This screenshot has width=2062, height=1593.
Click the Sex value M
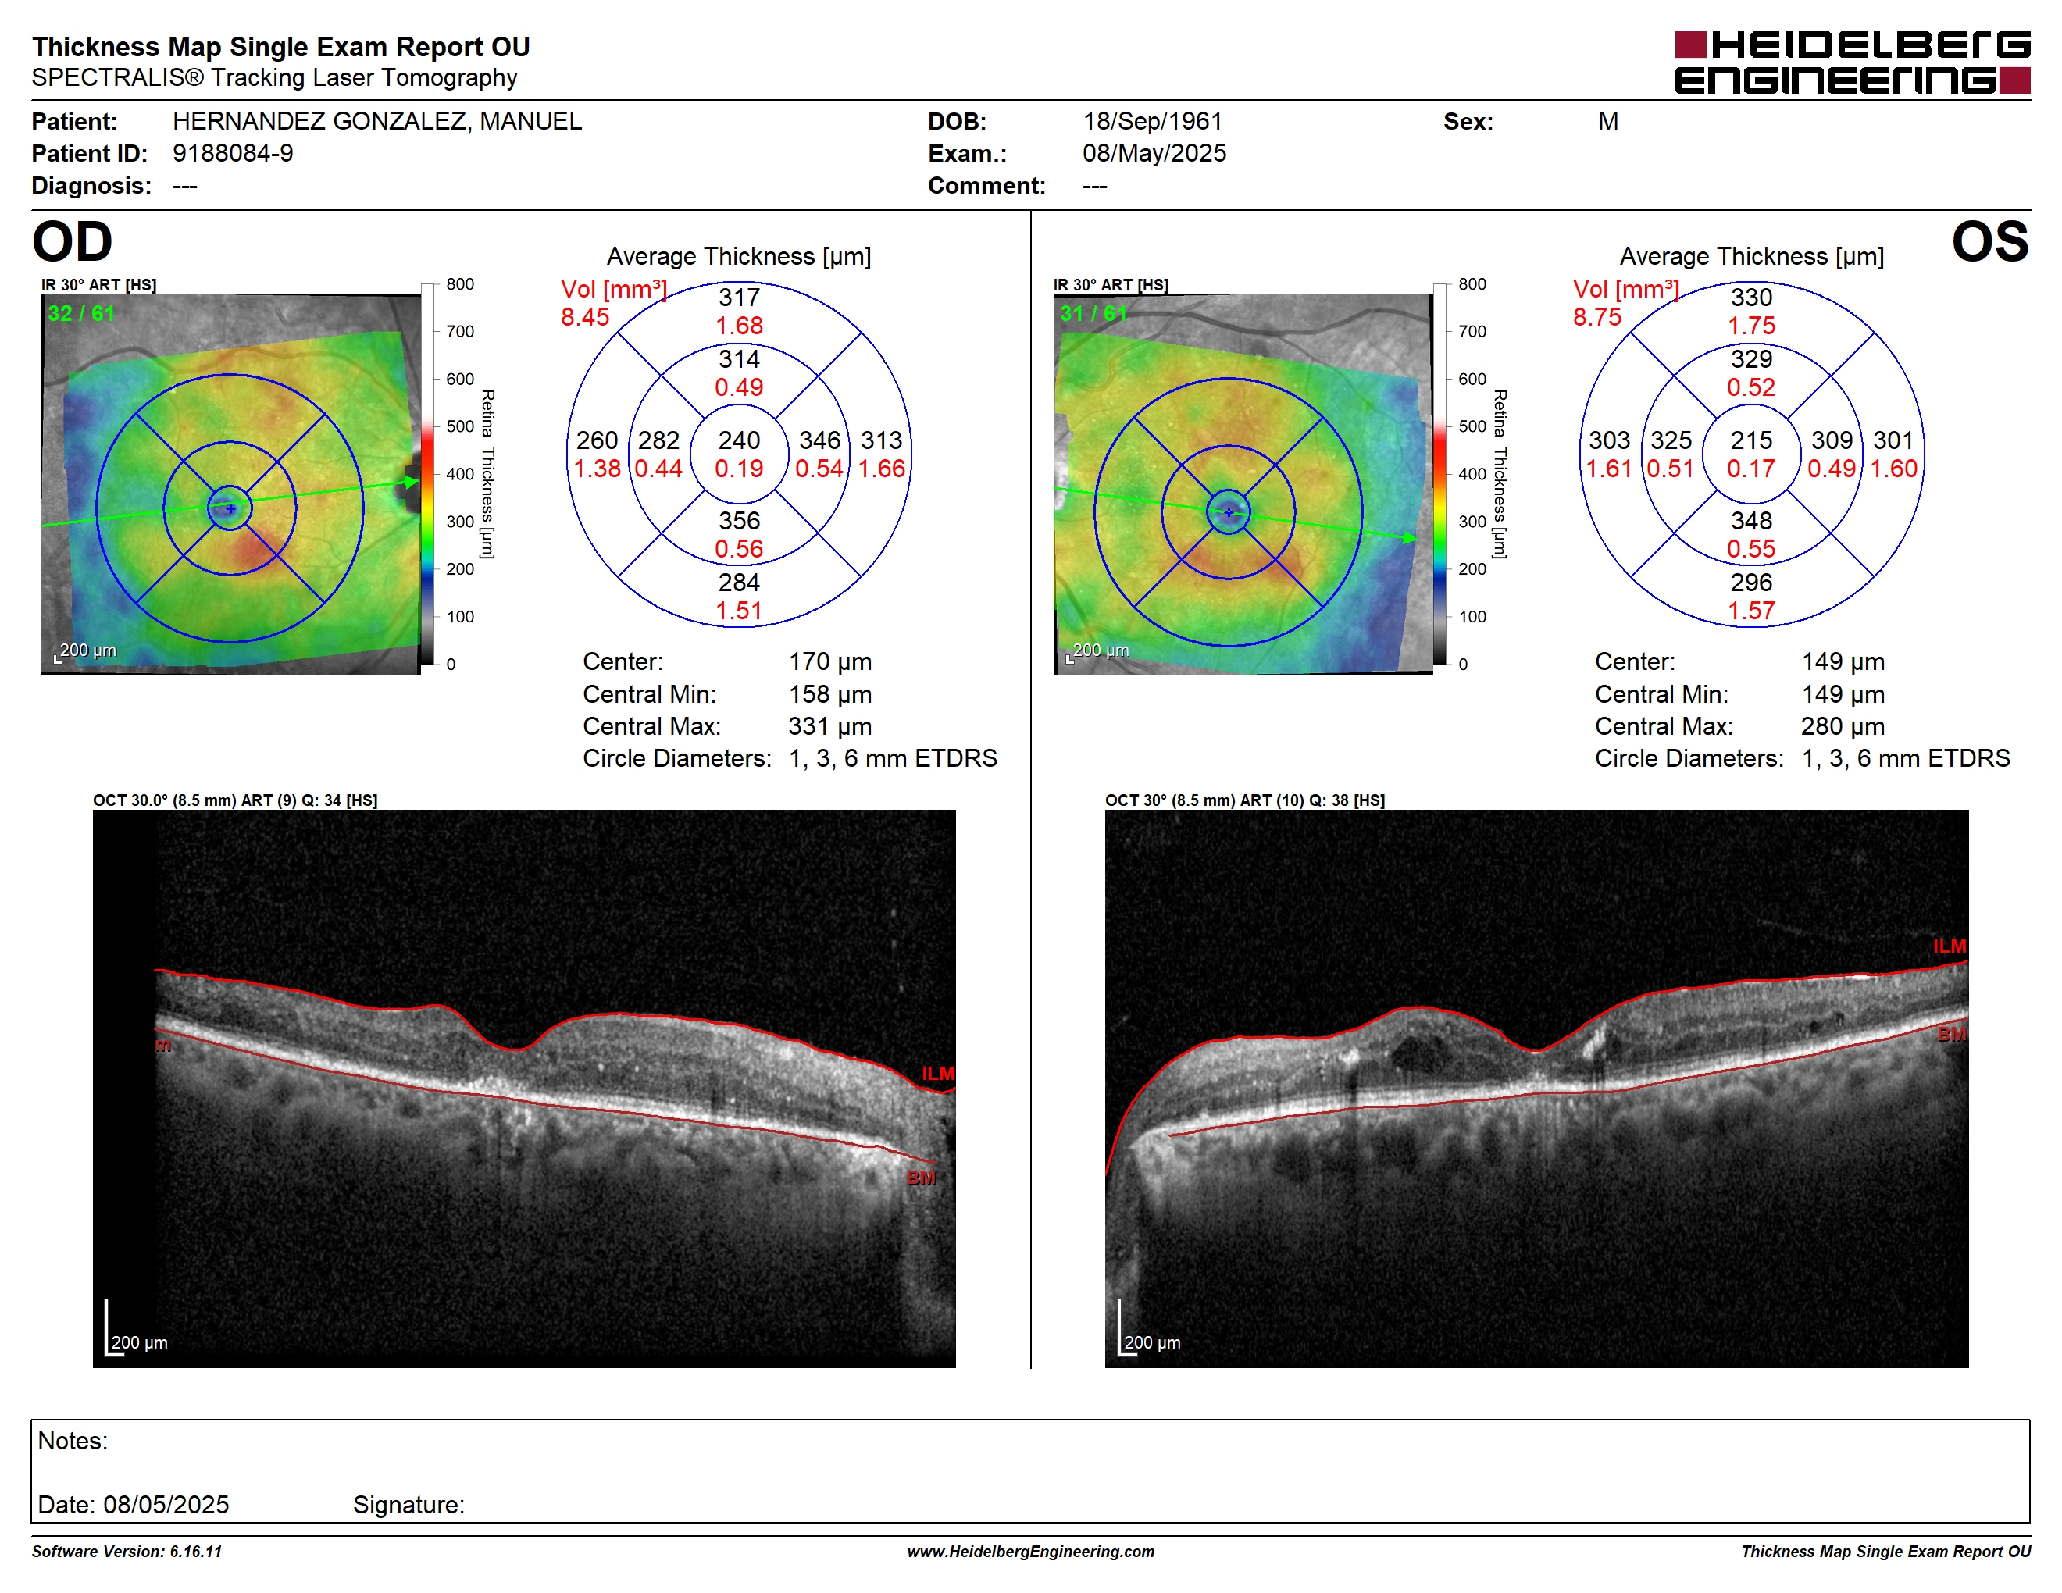click(1608, 122)
